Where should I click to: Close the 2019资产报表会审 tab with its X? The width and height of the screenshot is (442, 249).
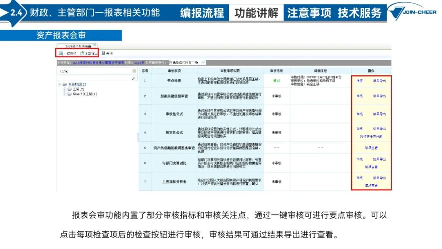pos(95,45)
